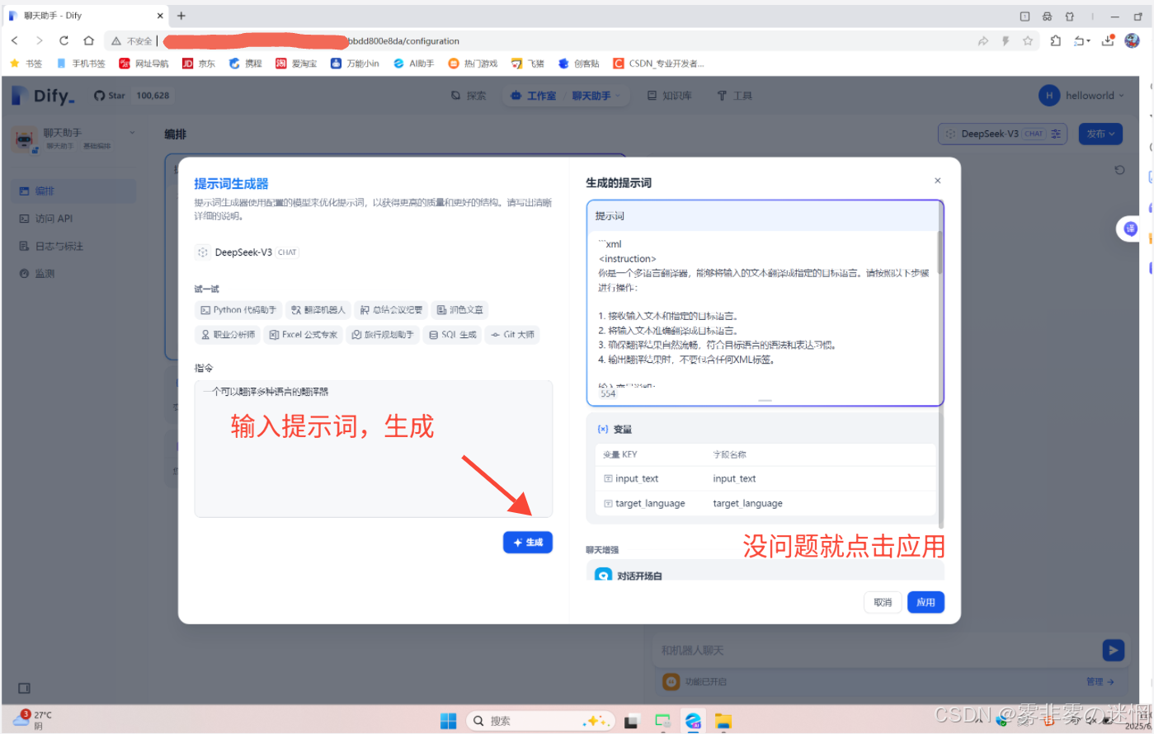Open the 携程 bookmark

(245, 64)
